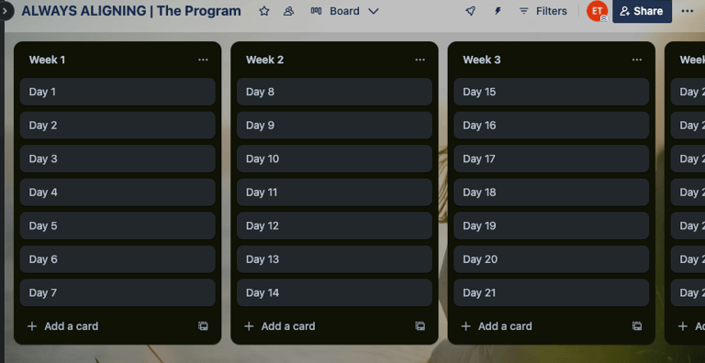This screenshot has width=705, height=363.
Task: Click the rocket Power-Ups icon
Action: (x=470, y=11)
